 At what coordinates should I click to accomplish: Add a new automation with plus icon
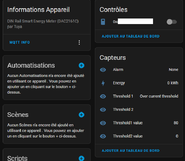(x=81, y=65)
